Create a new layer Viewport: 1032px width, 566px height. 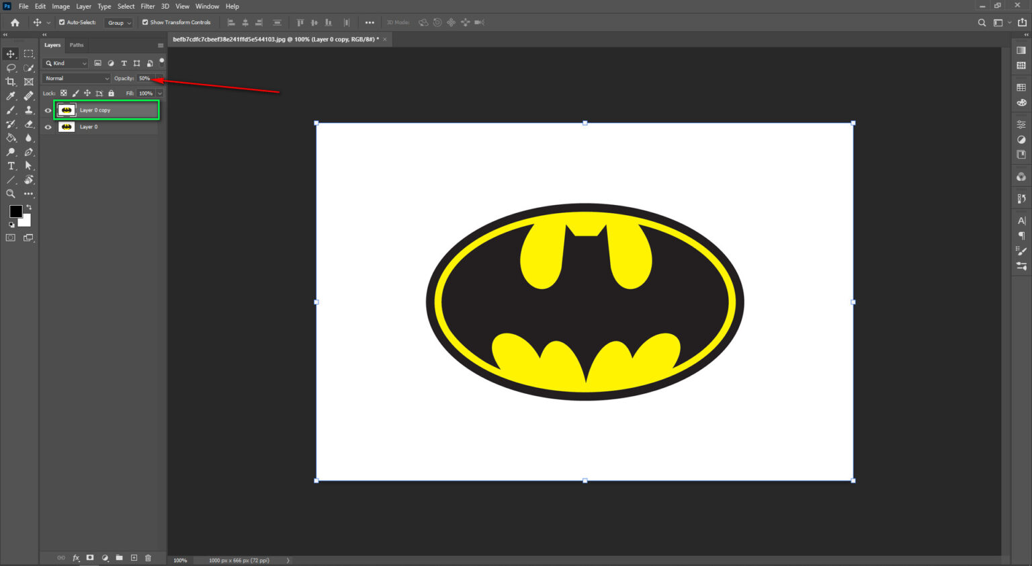pos(133,557)
